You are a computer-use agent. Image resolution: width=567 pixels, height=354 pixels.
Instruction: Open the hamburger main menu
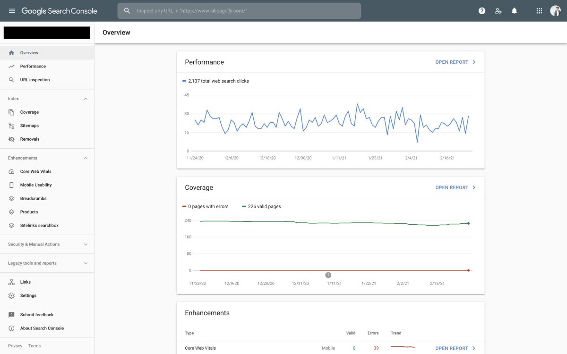coord(12,11)
